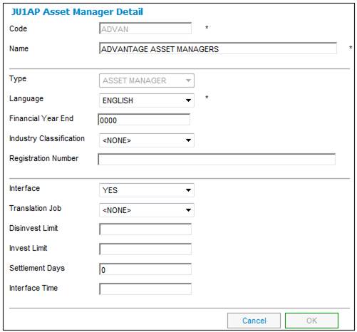This screenshot has width=357, height=332.
Task: Expand the Translation Job dropdown
Action: coord(147,210)
